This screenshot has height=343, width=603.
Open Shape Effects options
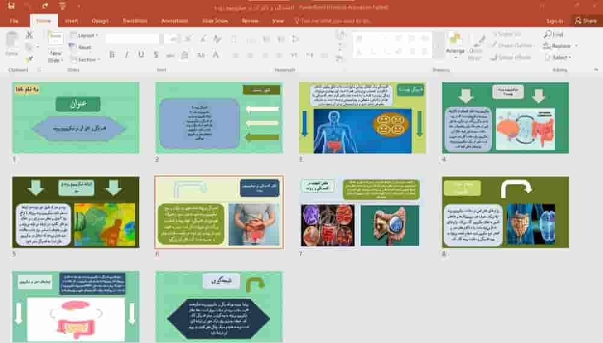pos(512,57)
